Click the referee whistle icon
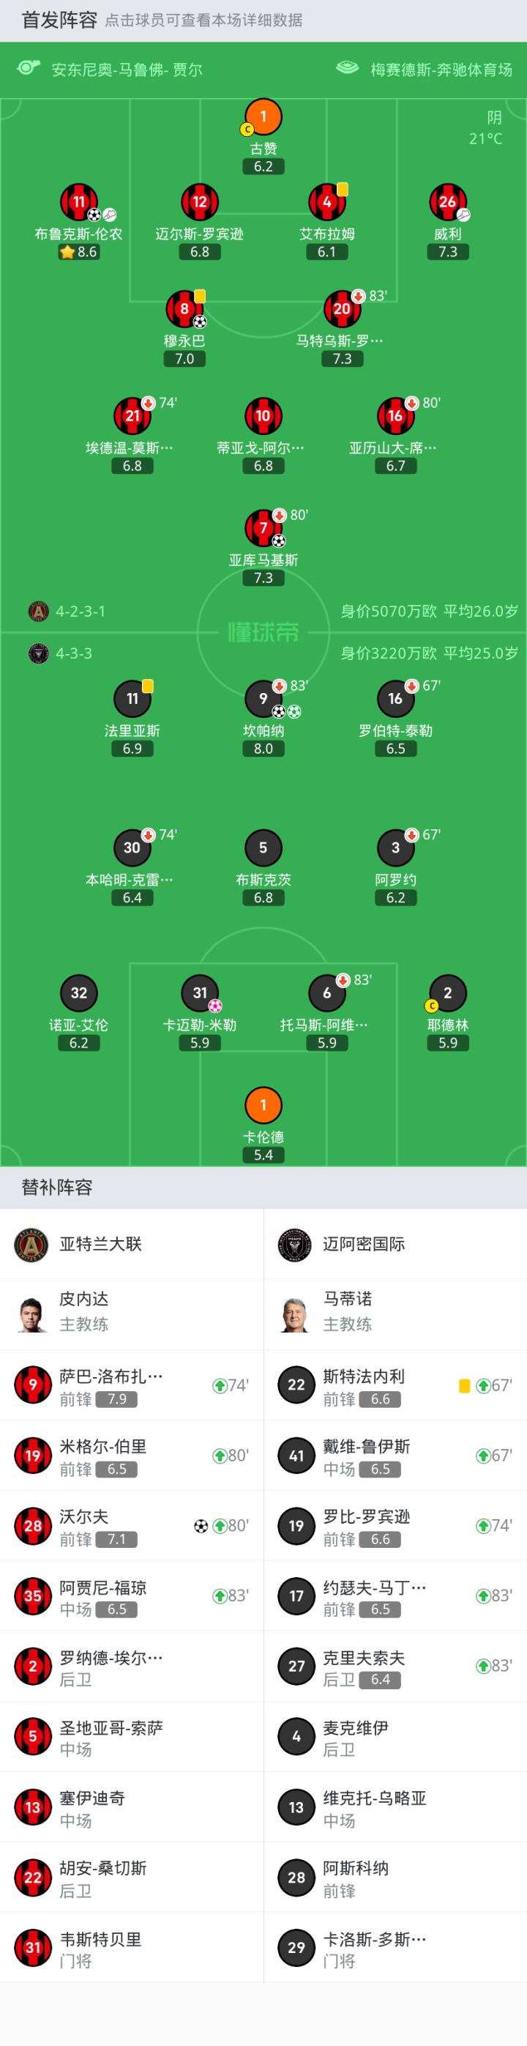This screenshot has height=2046, width=527. point(29,68)
